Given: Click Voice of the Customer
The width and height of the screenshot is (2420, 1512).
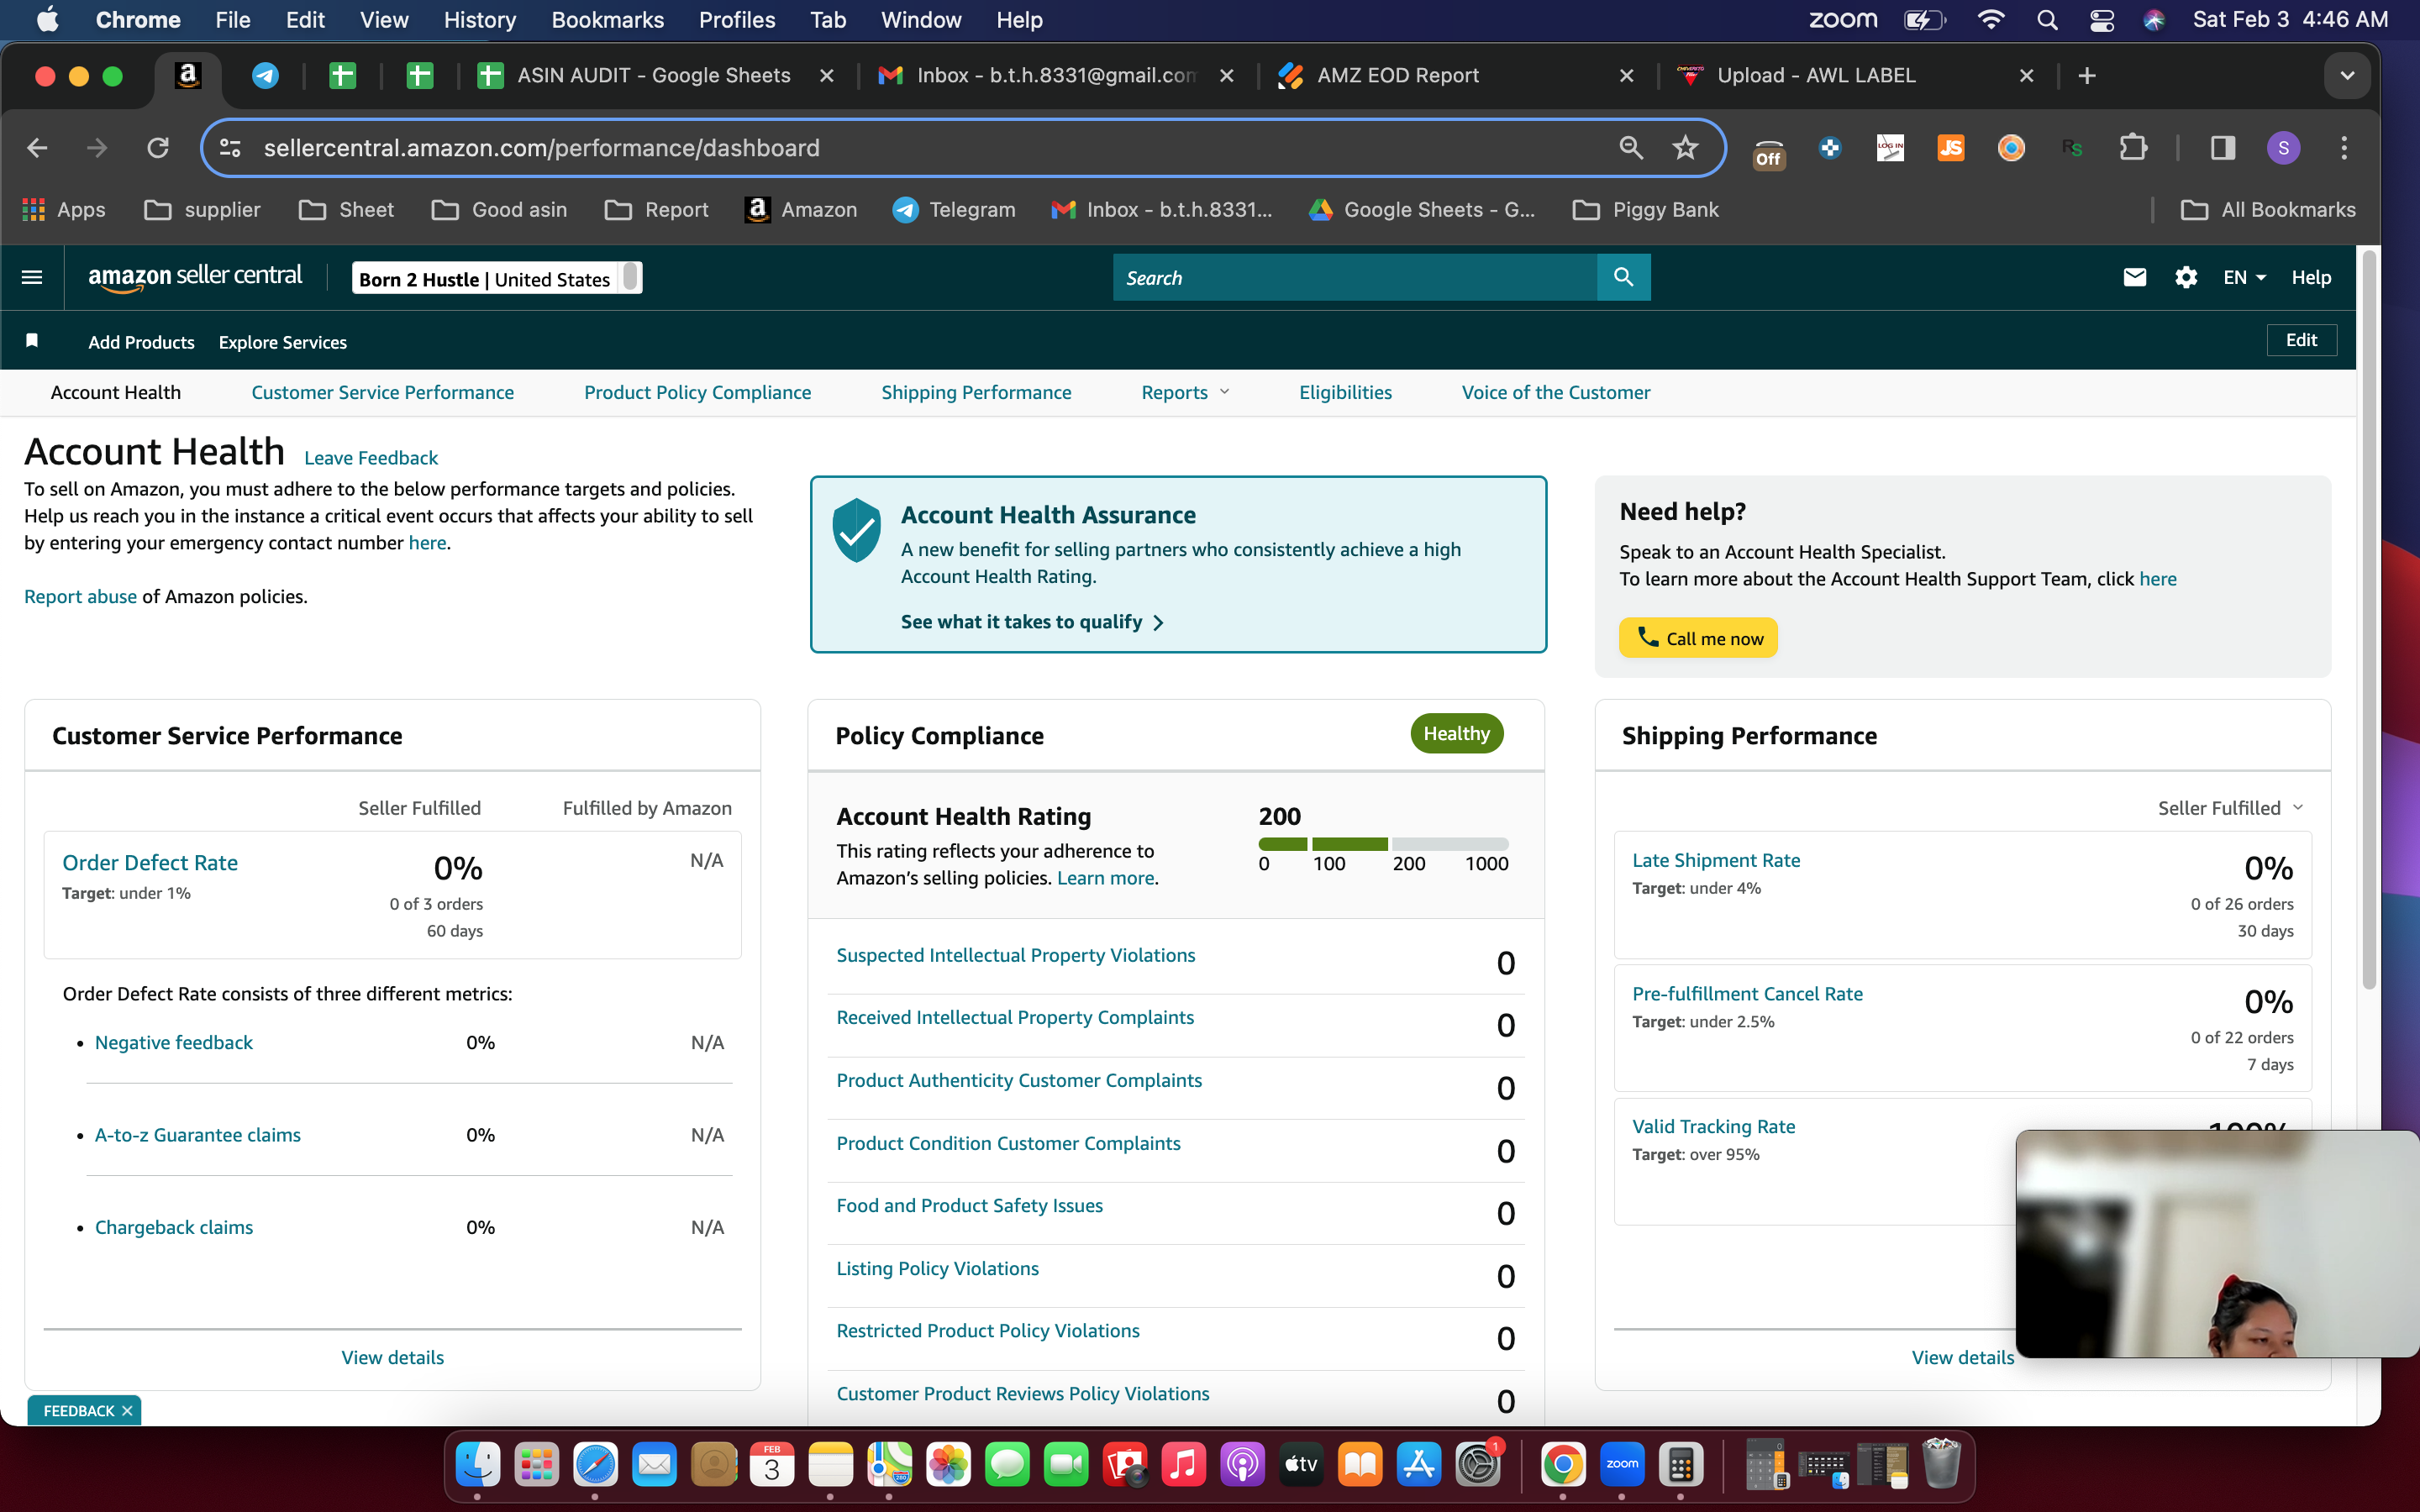Looking at the screenshot, I should pyautogui.click(x=1556, y=393).
